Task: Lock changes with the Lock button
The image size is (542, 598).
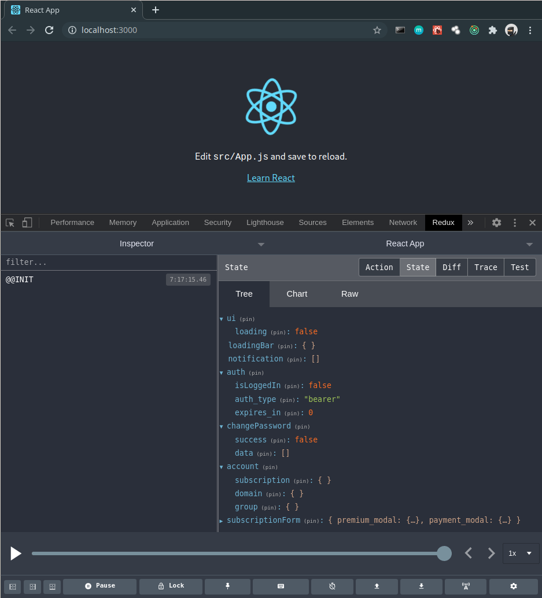Action: click(x=171, y=586)
